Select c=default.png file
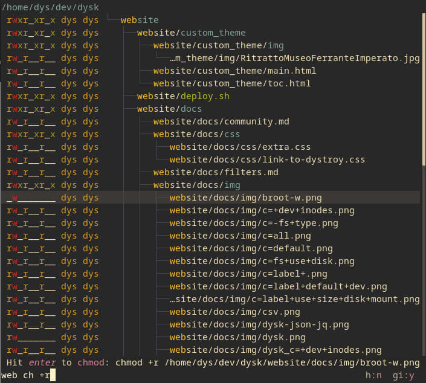This screenshot has height=383, width=426. [x=251, y=248]
